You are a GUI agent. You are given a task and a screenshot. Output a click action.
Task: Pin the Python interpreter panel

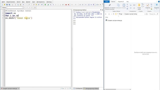pyautogui.click(x=101, y=10)
